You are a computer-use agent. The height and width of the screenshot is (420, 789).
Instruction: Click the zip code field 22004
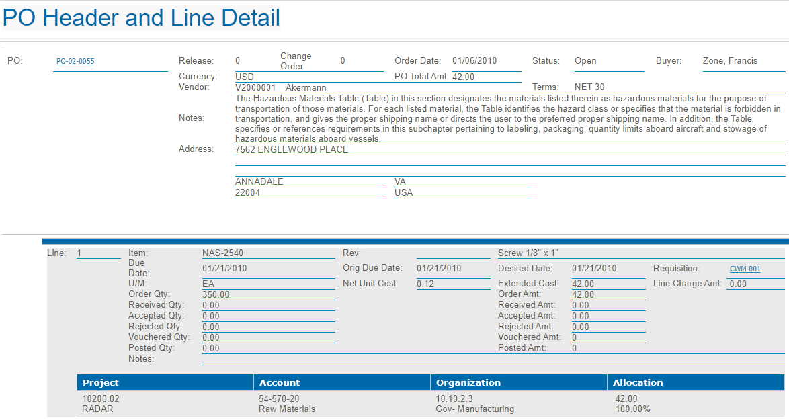click(x=248, y=193)
